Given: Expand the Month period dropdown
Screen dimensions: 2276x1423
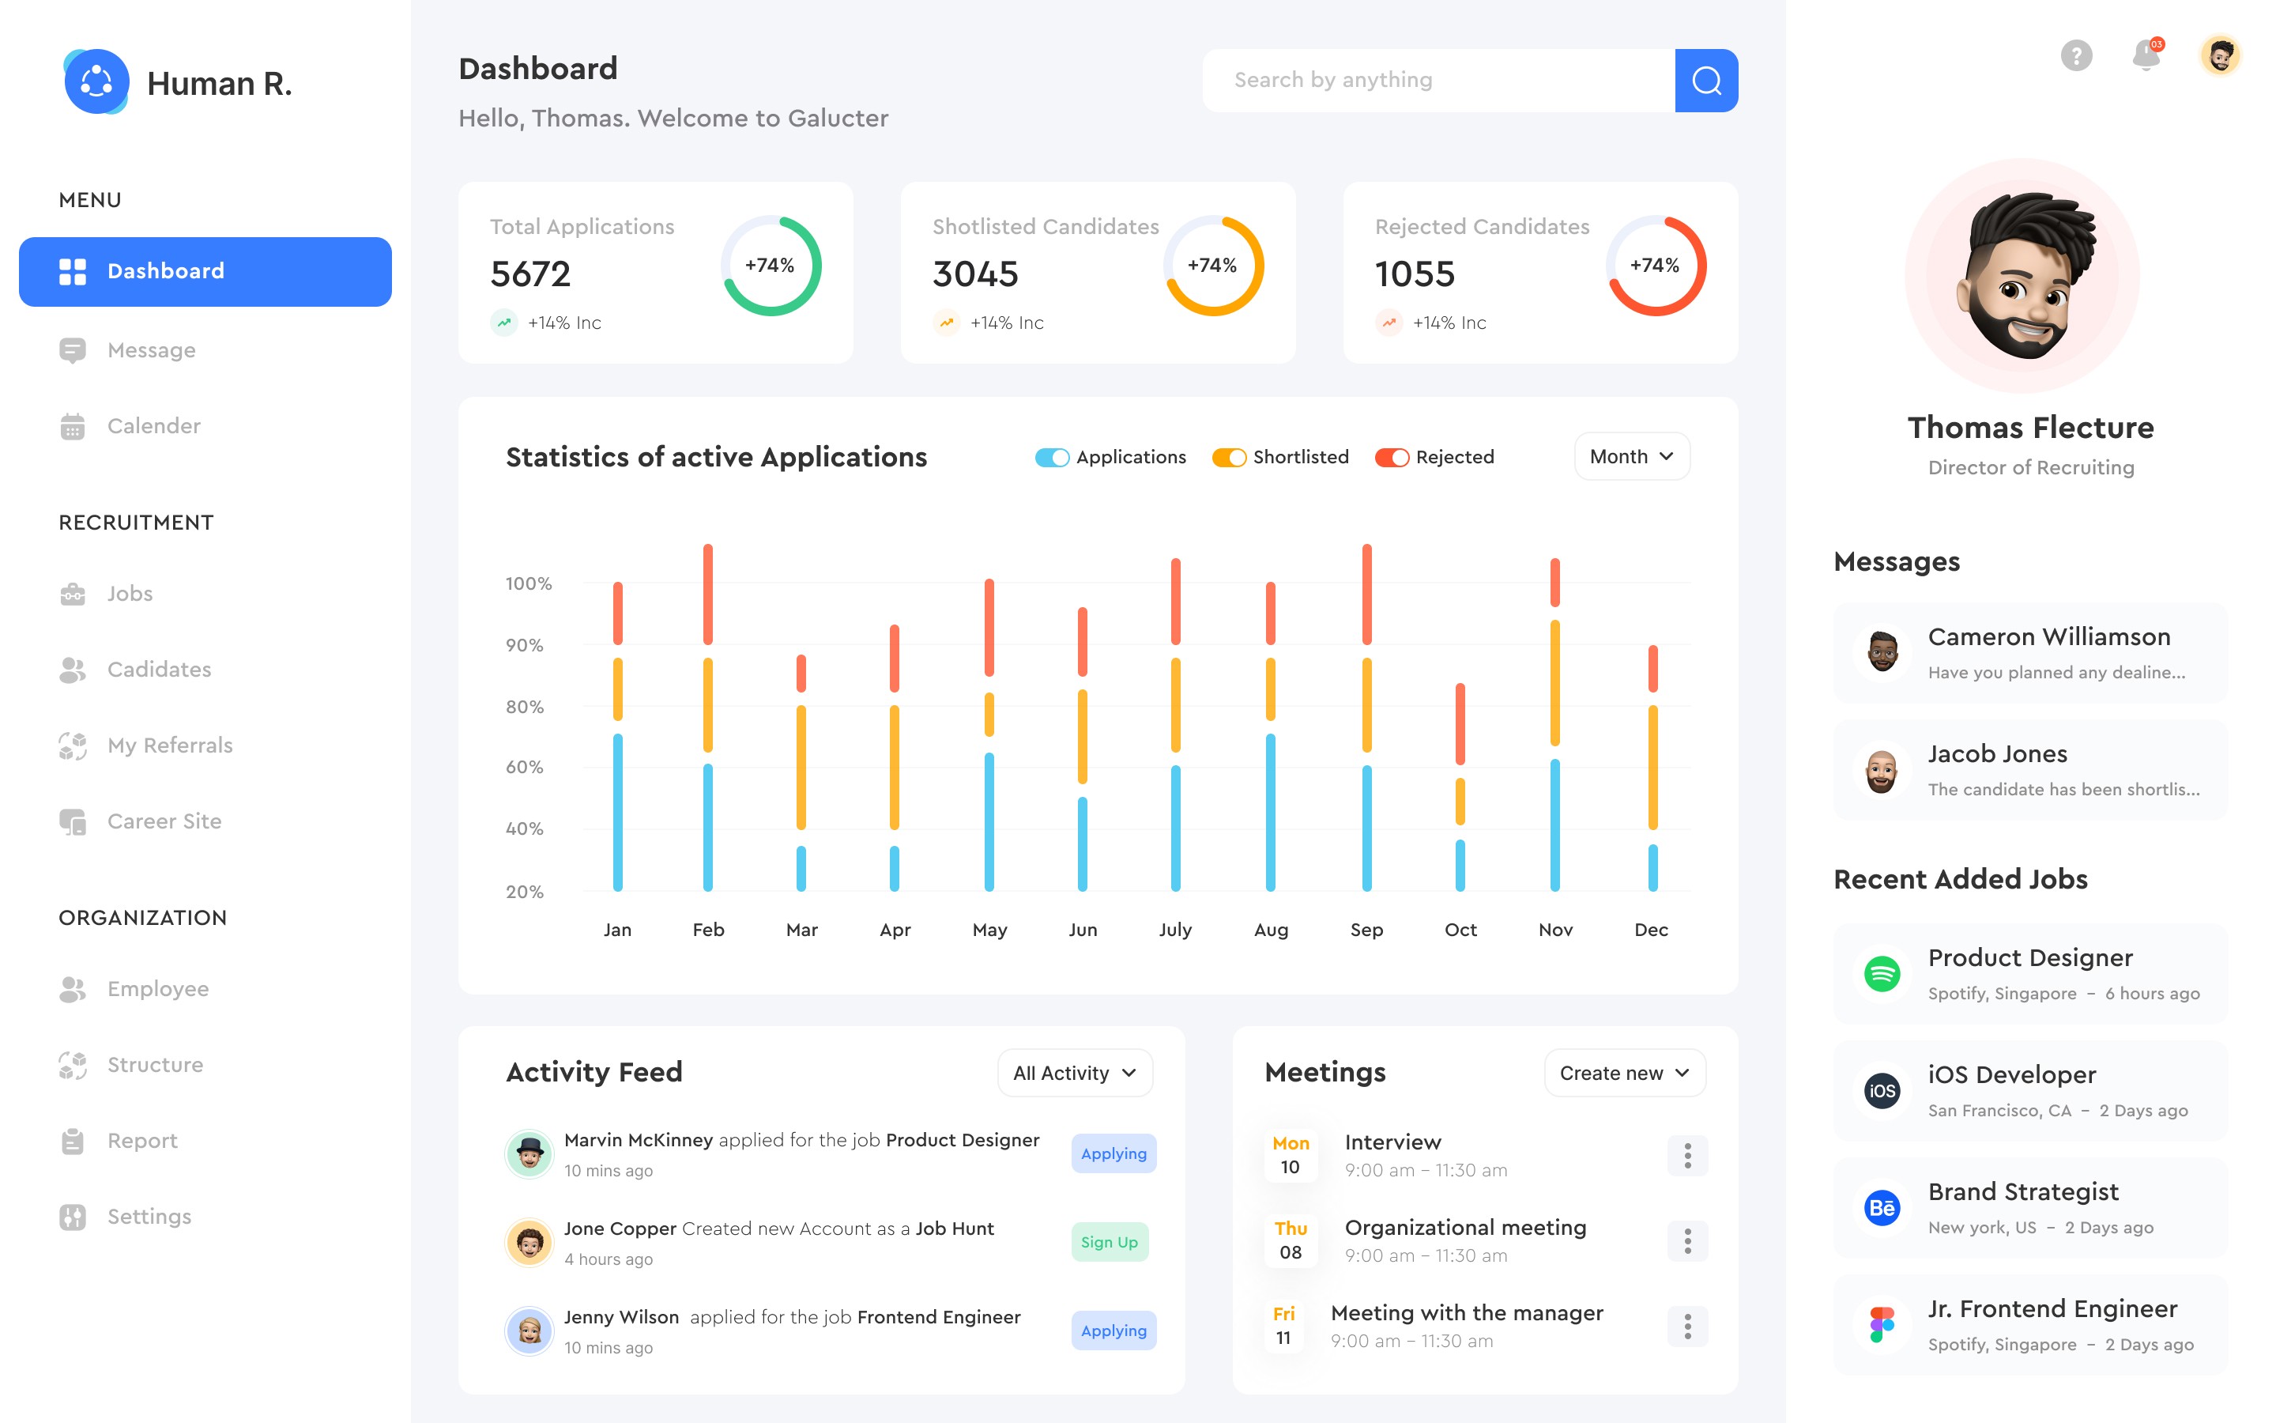Looking at the screenshot, I should click(1631, 456).
